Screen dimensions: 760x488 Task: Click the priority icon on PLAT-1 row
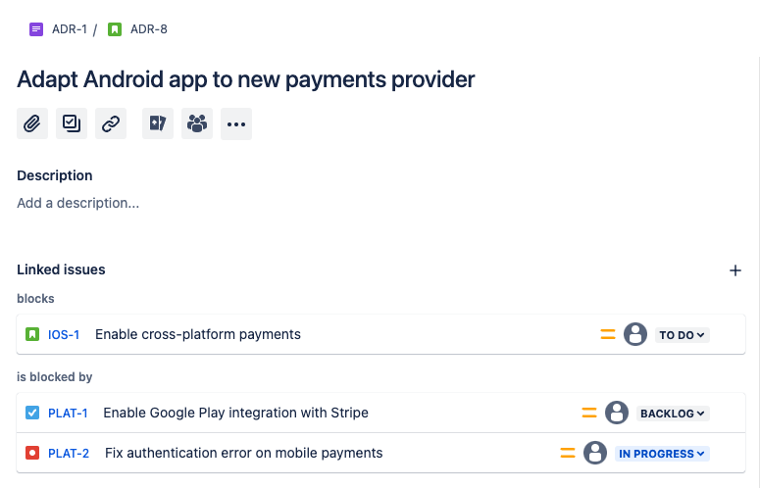pyautogui.click(x=588, y=413)
